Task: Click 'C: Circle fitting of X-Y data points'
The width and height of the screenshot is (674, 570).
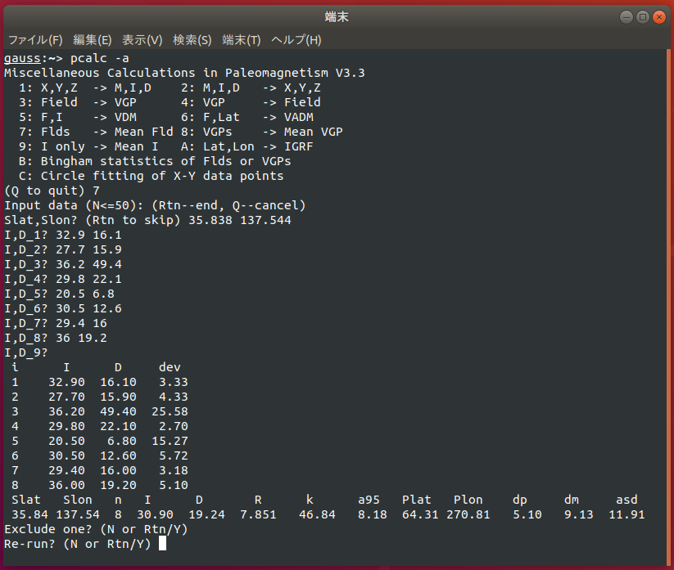Action: (x=152, y=176)
